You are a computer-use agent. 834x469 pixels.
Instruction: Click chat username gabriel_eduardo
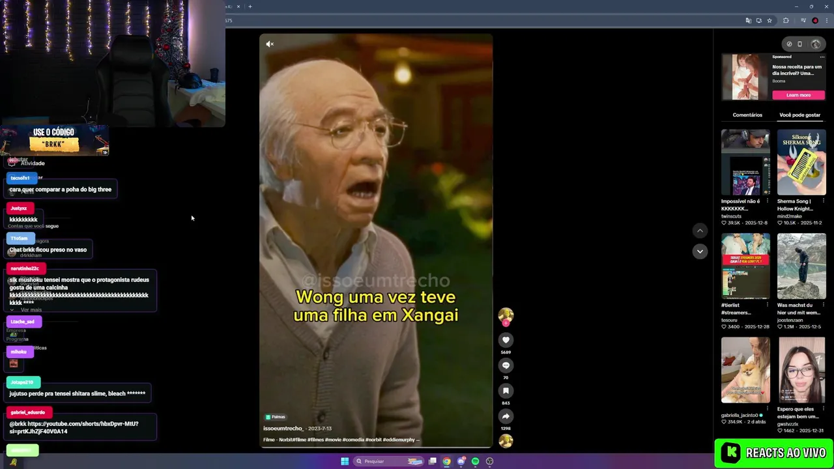point(27,412)
